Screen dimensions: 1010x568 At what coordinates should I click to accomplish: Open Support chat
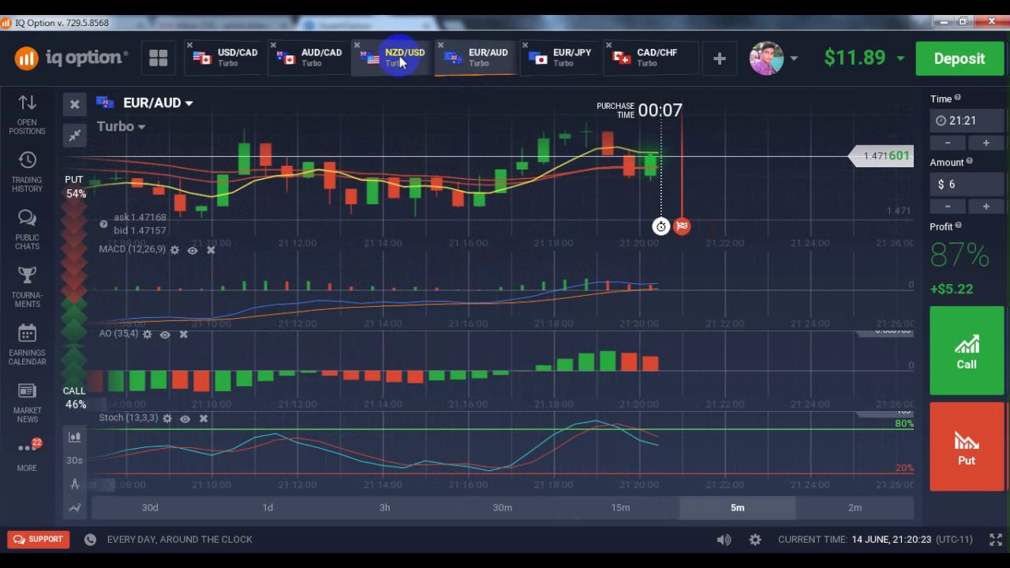click(x=37, y=540)
